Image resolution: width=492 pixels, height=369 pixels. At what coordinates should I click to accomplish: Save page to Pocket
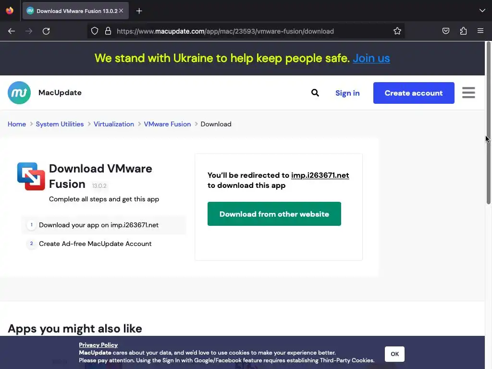point(445,31)
